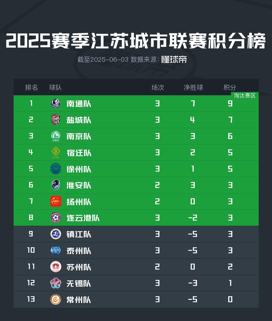The height and width of the screenshot is (321, 272).
Task: Click the Changzhou team (常州队) orange badge
Action: pyautogui.click(x=56, y=299)
